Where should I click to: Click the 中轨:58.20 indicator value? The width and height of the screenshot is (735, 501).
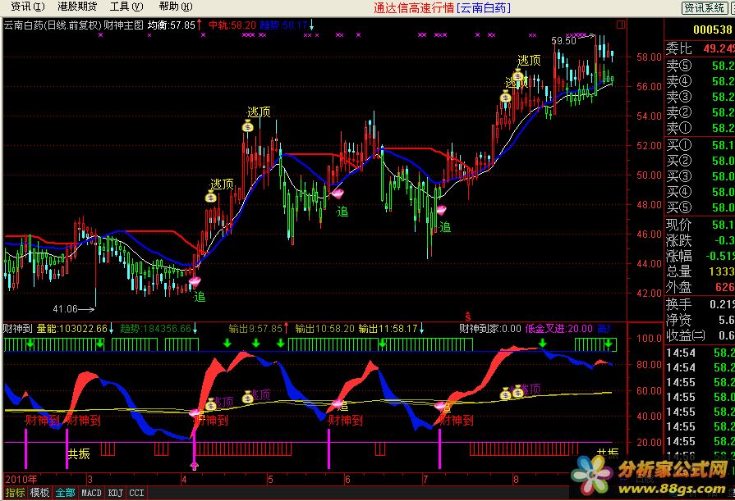(232, 25)
